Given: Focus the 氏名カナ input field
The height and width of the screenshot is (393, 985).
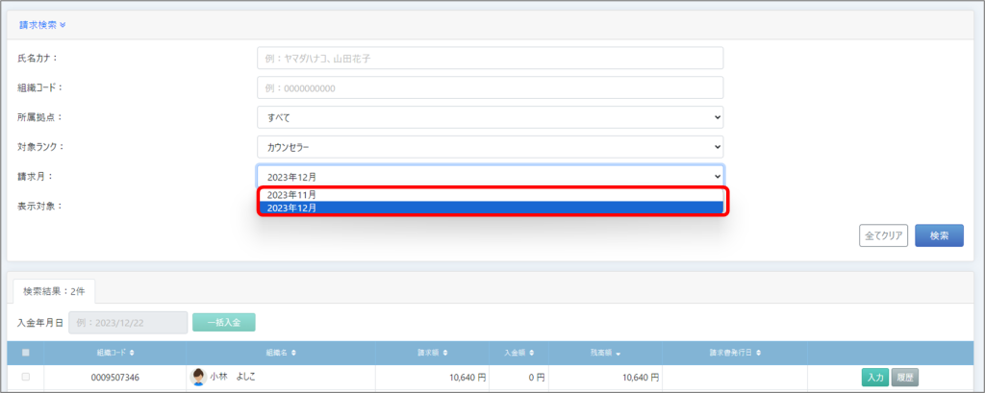Looking at the screenshot, I should 490,58.
